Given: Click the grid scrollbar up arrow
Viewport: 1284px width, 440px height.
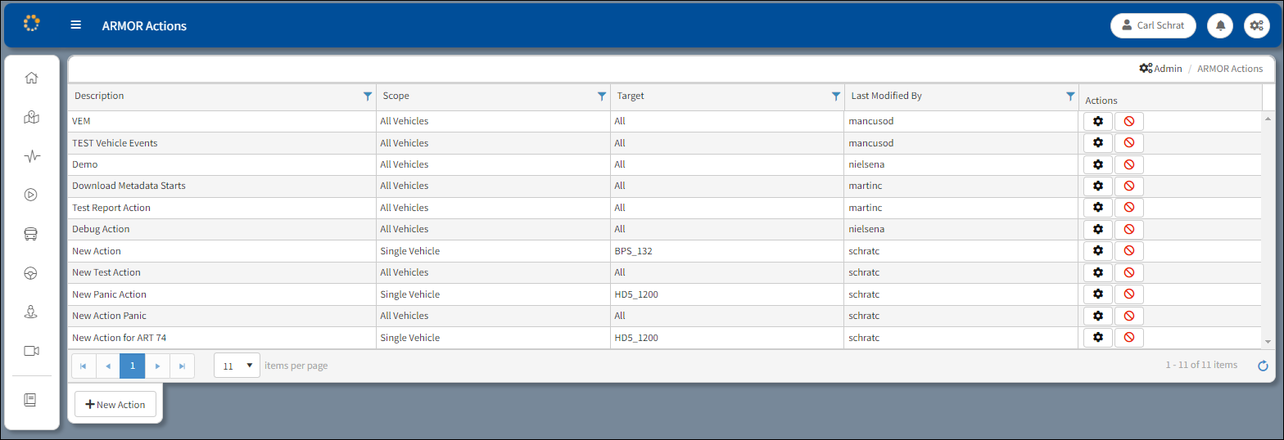Looking at the screenshot, I should tap(1268, 119).
